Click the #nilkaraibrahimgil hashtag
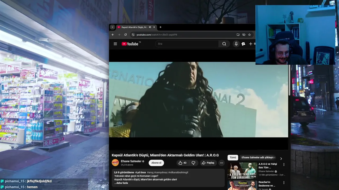 (178, 172)
